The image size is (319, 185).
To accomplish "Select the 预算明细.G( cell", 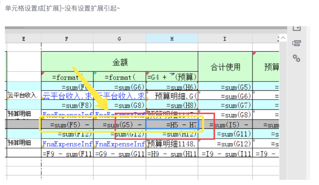I will 172,95.
